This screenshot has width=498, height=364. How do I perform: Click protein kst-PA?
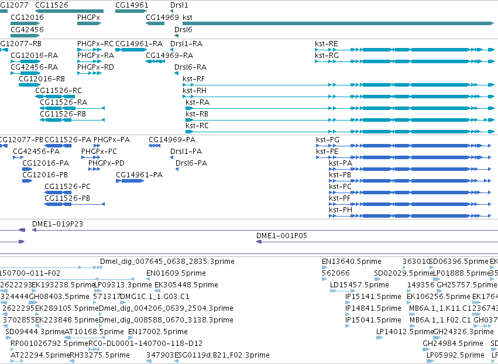[x=341, y=163]
